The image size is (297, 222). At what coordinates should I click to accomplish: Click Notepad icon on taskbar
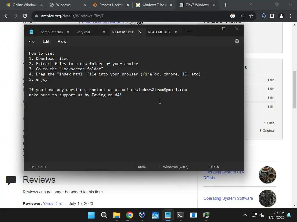point(168,215)
